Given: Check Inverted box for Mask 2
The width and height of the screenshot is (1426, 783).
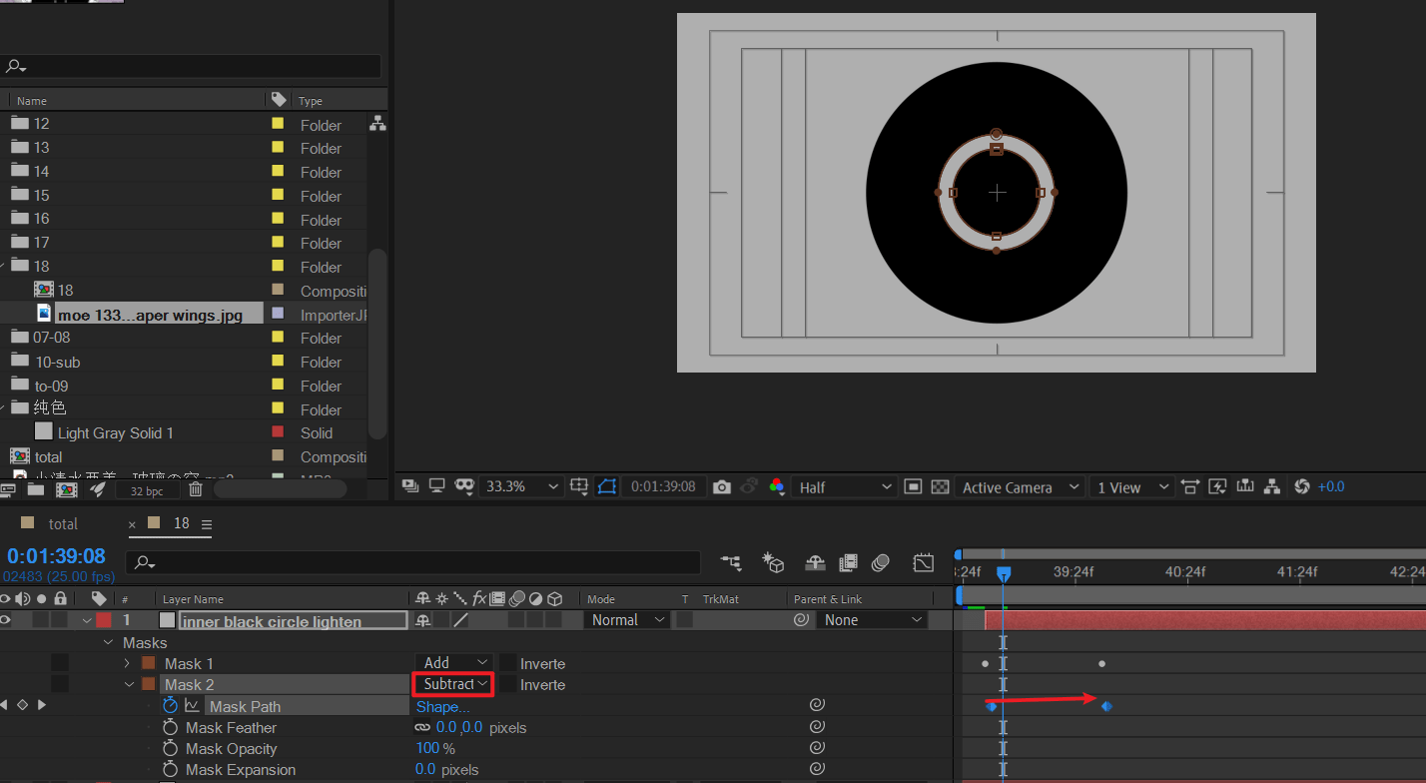Looking at the screenshot, I should [x=508, y=684].
